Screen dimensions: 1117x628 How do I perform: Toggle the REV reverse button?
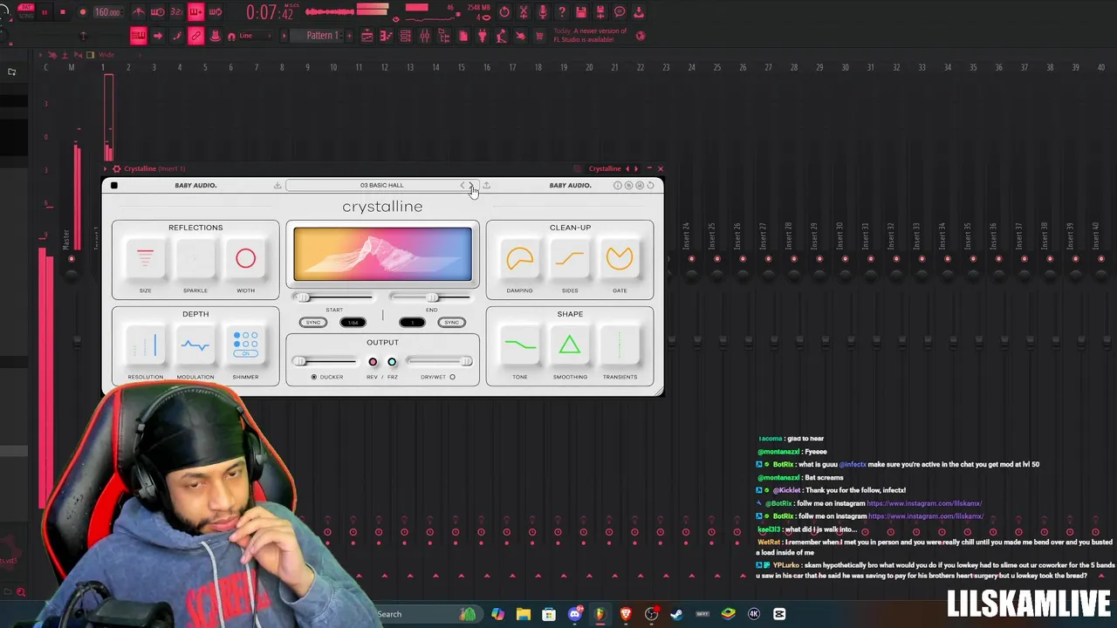(373, 362)
